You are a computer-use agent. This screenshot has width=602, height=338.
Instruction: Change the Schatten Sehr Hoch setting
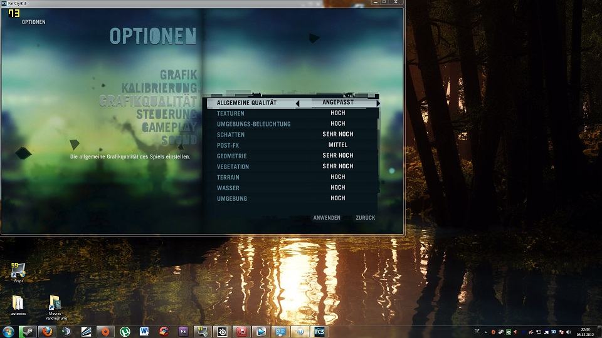(338, 134)
